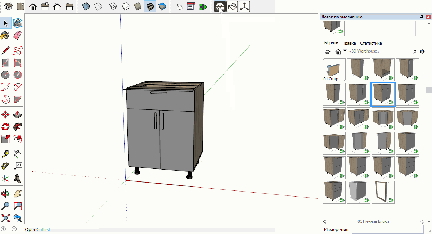The image size is (432, 234).
Task: Open the view options dropdown in Components
Action: pos(328,51)
